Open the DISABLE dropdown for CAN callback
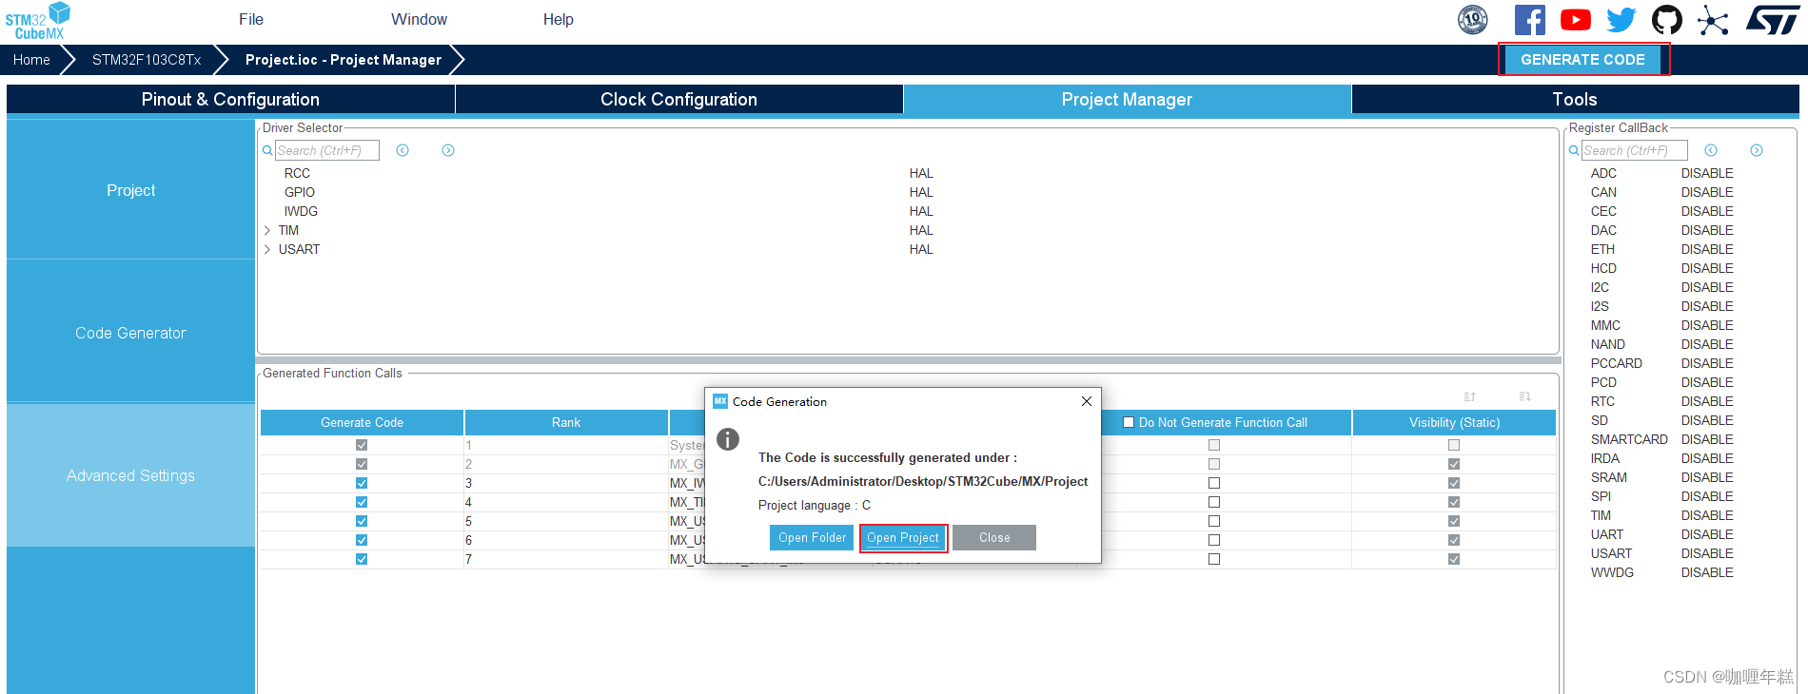 coord(1707,192)
